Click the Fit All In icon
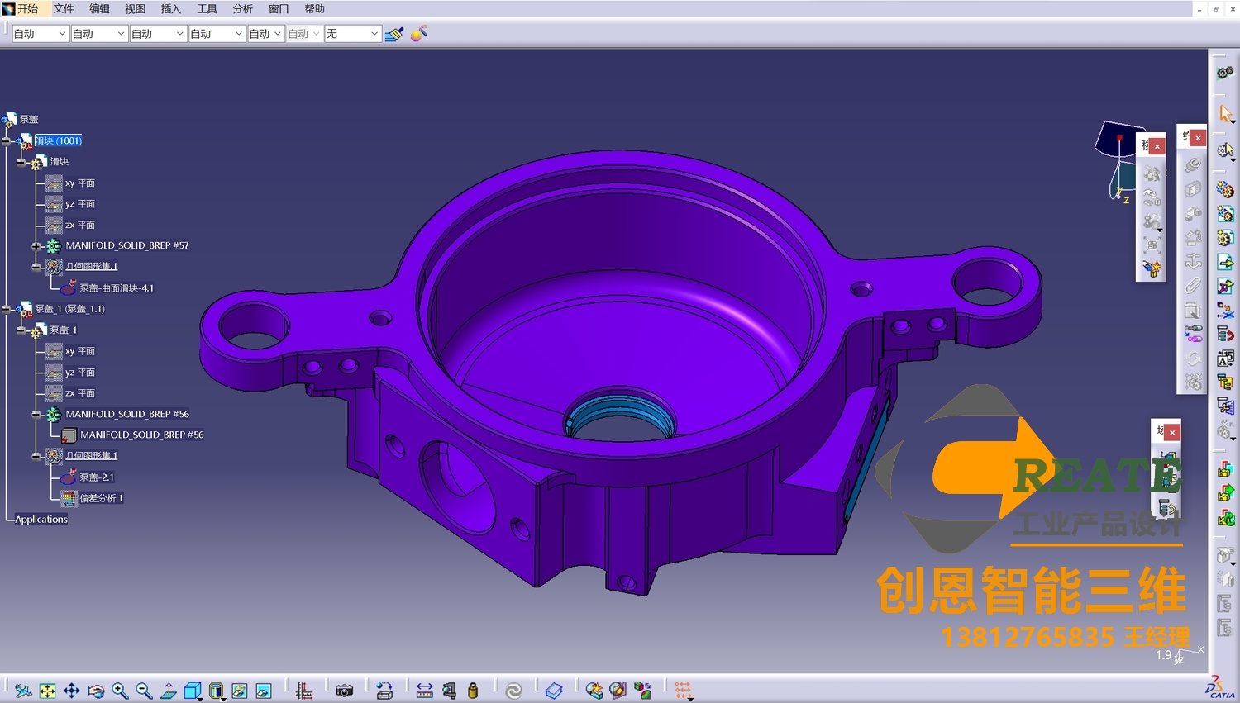 point(47,691)
